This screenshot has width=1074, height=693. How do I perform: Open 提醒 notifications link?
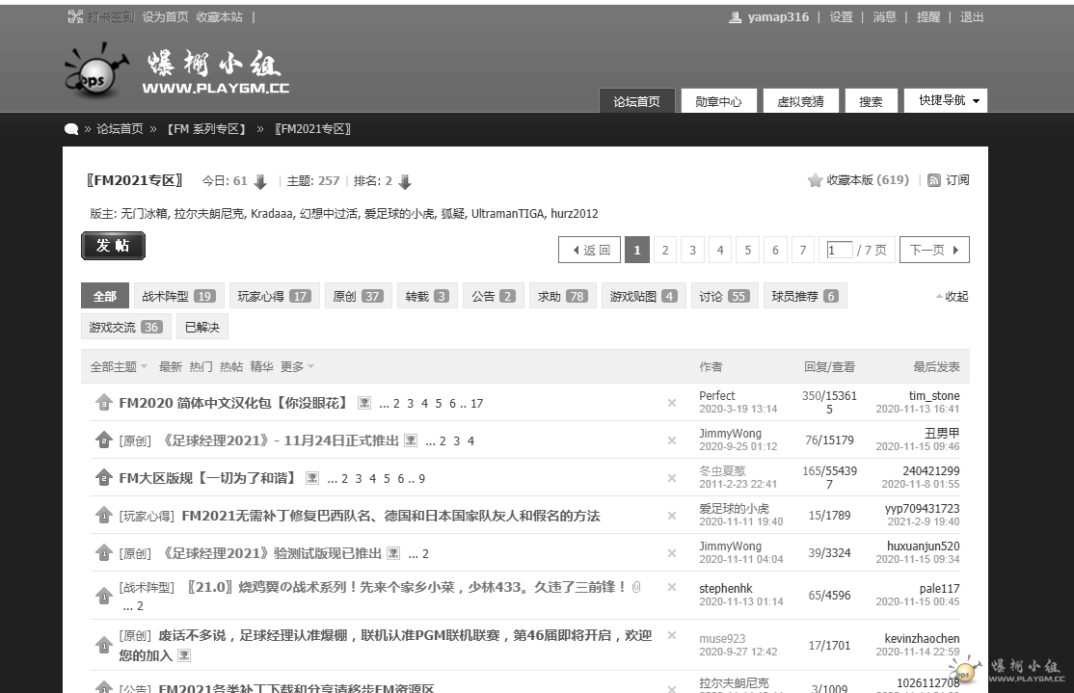click(x=928, y=17)
